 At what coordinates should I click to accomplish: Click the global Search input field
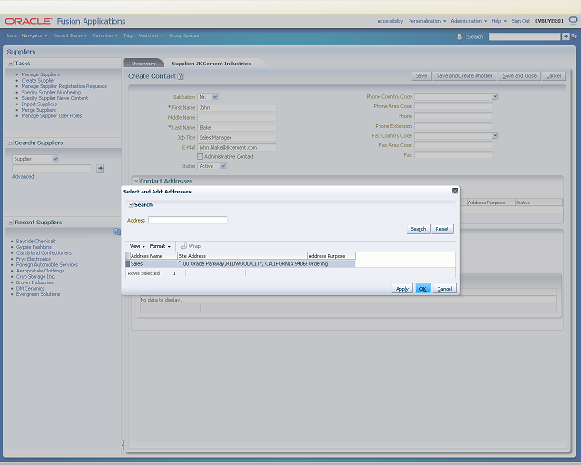tap(525, 36)
